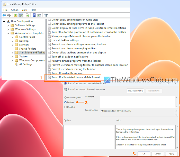Viewport: 180px width, 157px height.
Task: Select the Turn off abbreviated time and date format policy
Action: [x=75, y=77]
